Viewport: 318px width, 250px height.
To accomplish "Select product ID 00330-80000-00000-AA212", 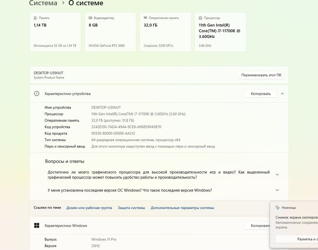I will pos(113,134).
